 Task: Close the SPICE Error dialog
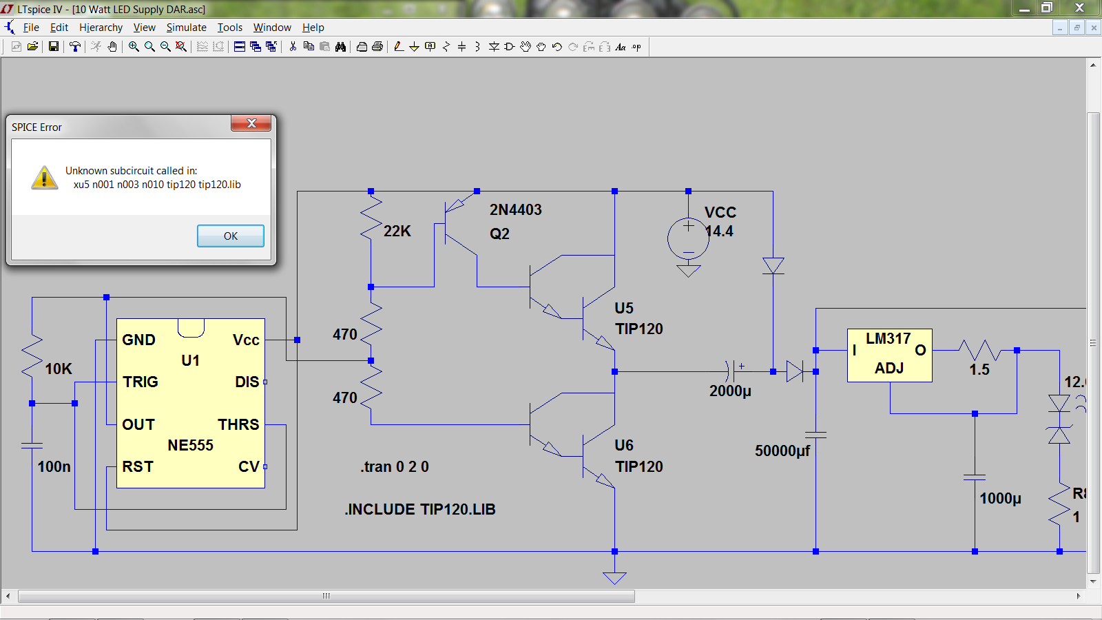pos(251,123)
